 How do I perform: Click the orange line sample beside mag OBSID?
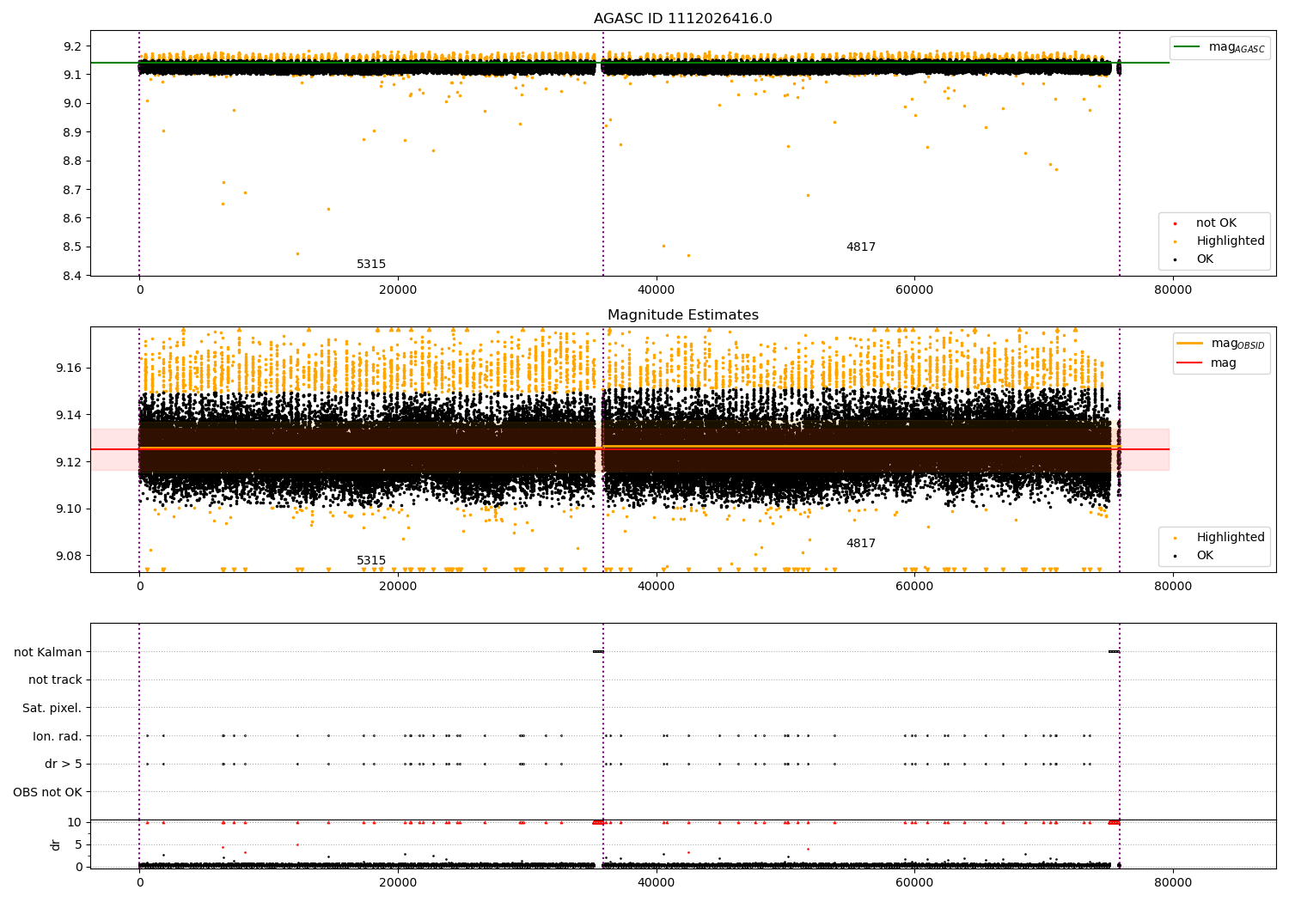[1189, 344]
